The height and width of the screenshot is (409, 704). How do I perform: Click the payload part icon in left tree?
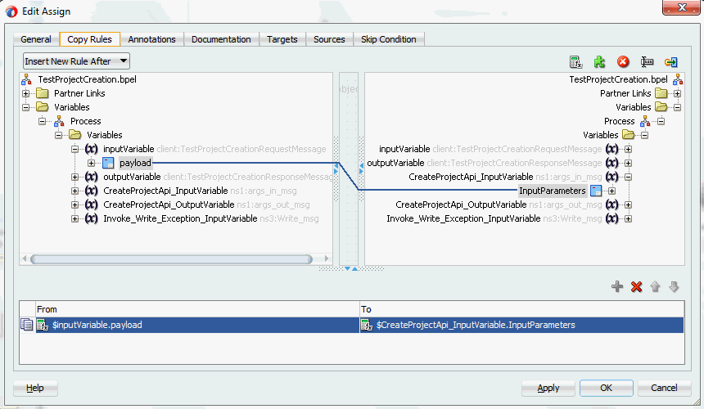point(108,163)
